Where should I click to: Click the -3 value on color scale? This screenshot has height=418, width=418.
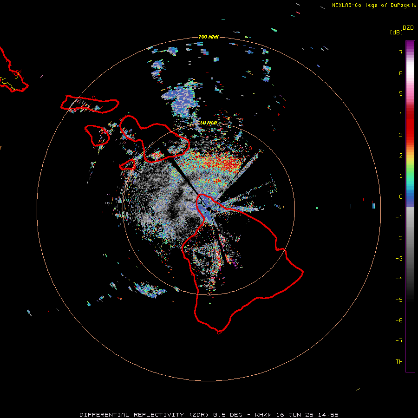399,259
